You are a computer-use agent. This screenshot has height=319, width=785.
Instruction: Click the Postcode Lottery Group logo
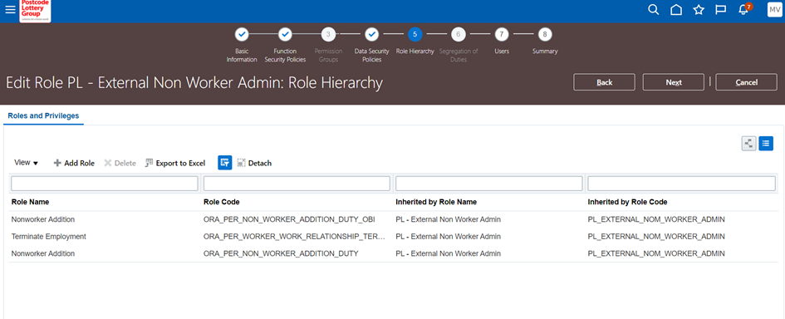[35, 11]
